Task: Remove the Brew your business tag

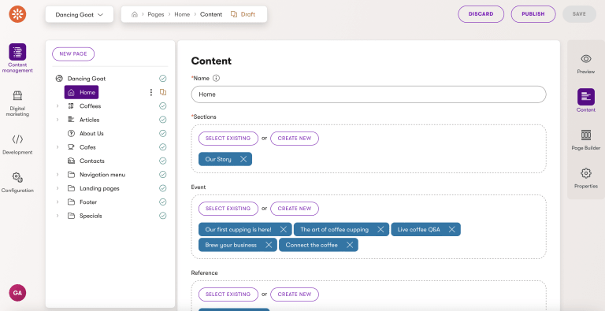Action: click(x=269, y=245)
